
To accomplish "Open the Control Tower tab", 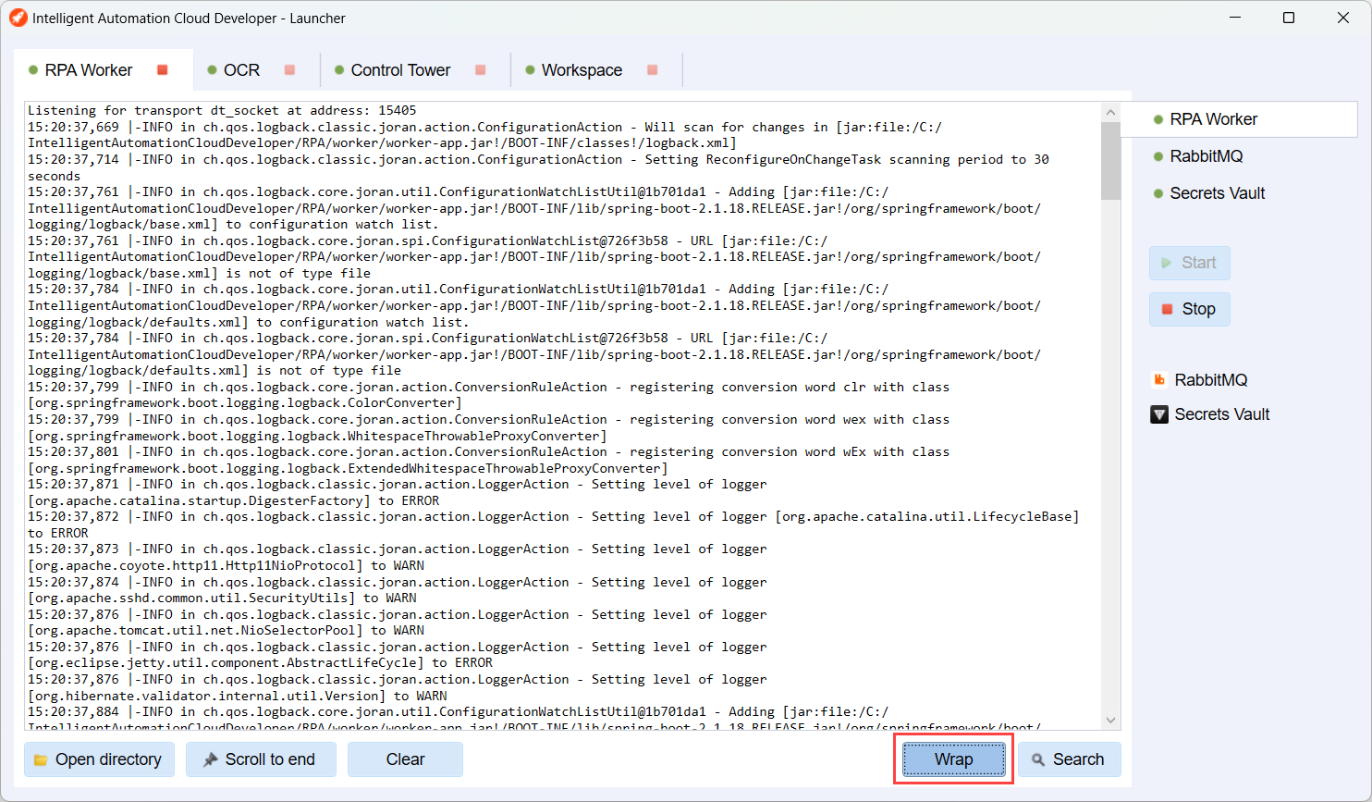I will point(400,70).
